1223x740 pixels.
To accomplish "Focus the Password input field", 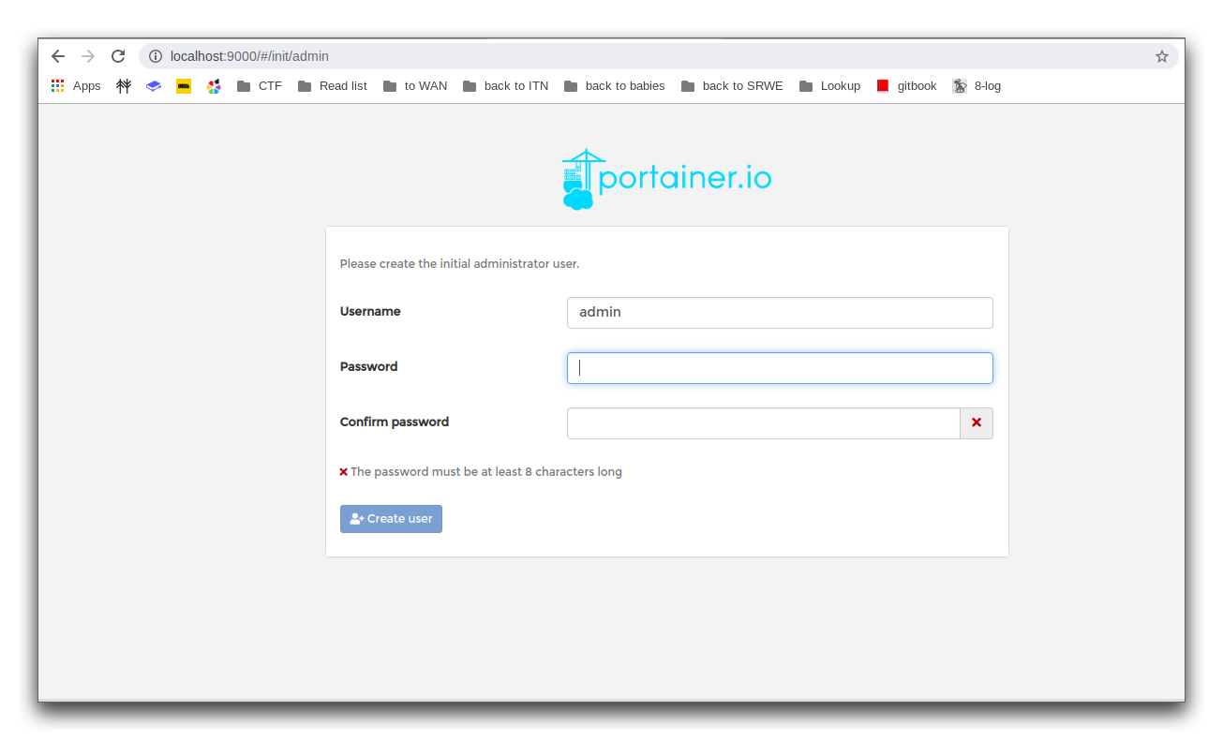I will (780, 368).
